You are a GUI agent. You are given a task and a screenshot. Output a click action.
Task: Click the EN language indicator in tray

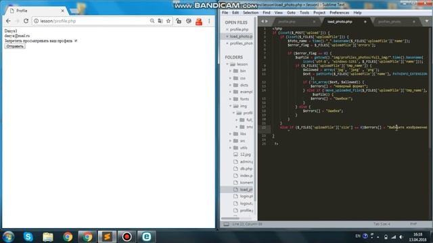(358, 236)
